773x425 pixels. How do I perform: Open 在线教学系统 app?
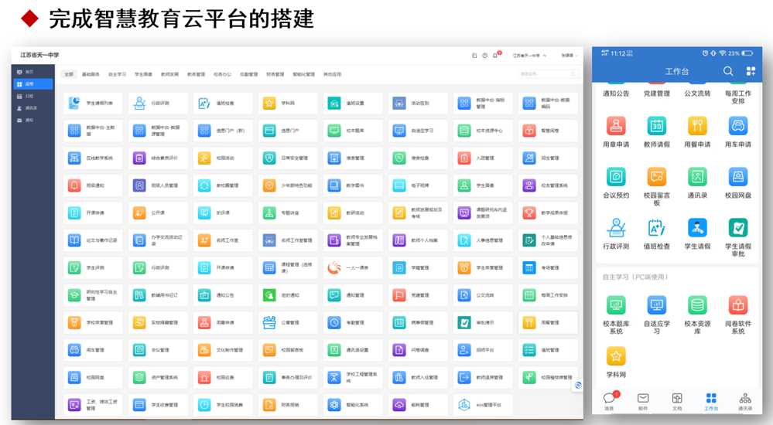(x=93, y=158)
